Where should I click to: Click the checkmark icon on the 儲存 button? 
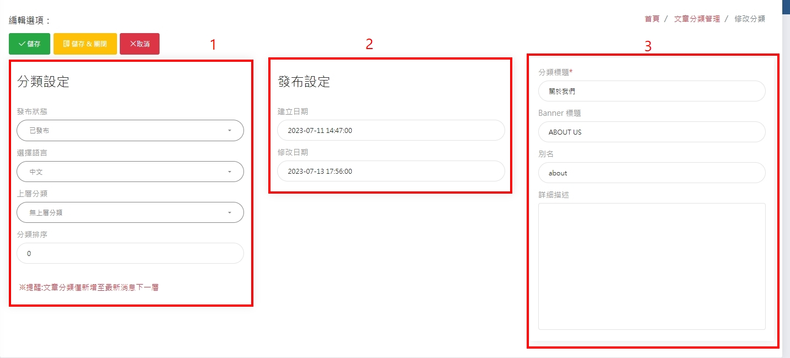(x=22, y=44)
